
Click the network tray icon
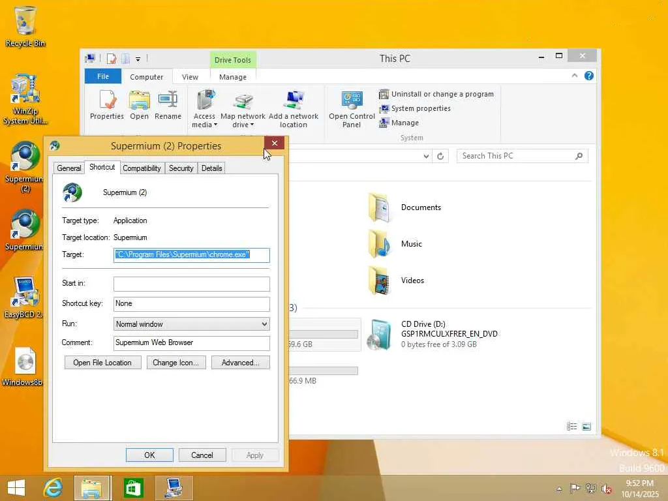591,488
